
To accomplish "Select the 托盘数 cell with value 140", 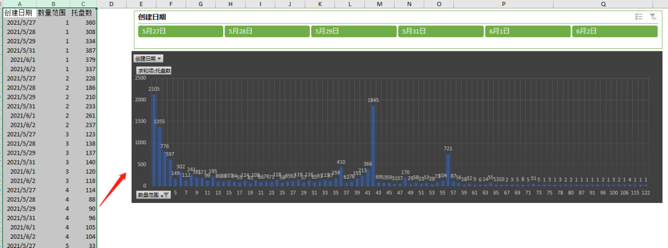I will pyautogui.click(x=83, y=162).
